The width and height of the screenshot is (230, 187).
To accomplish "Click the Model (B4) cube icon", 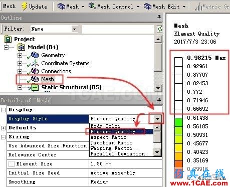I will tap(22, 47).
